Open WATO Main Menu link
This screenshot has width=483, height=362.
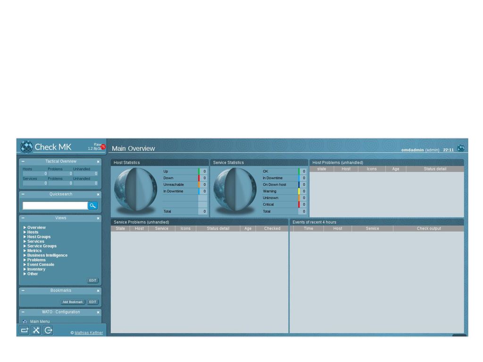point(40,321)
